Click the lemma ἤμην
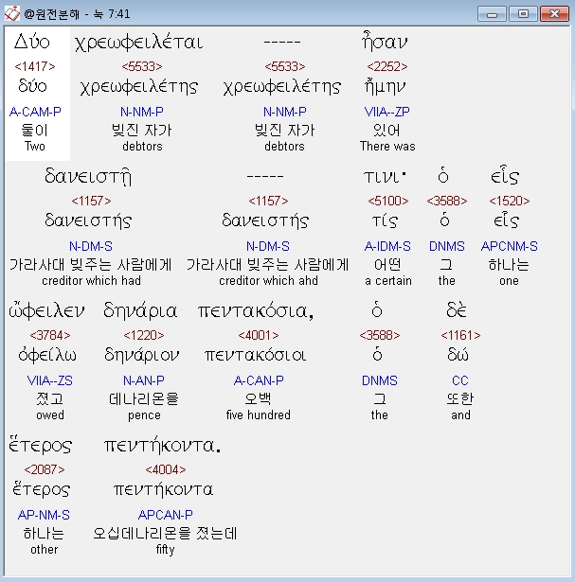 [385, 86]
